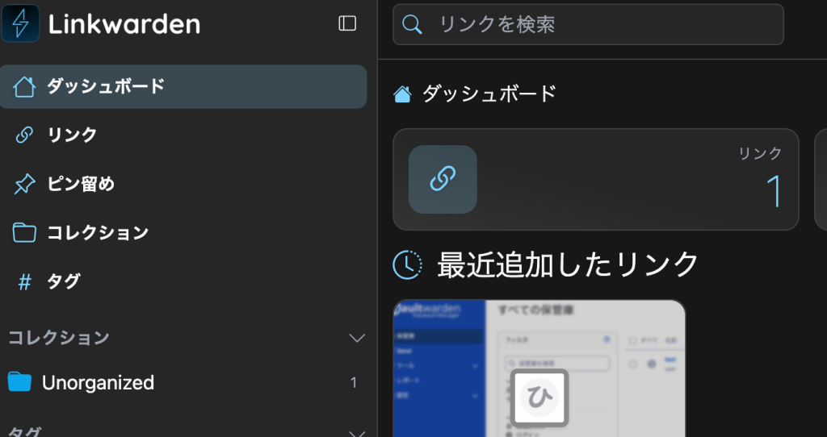Open the リンク page from sidebar

click(72, 135)
